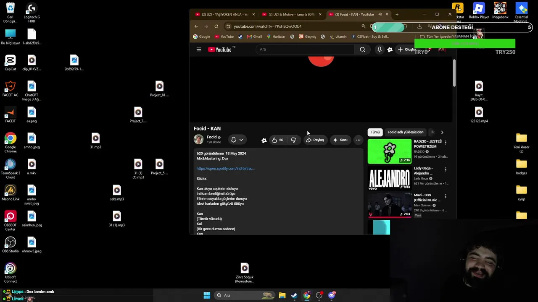Go back to the previous page in Chrome
The width and height of the screenshot is (538, 302).
196,26
